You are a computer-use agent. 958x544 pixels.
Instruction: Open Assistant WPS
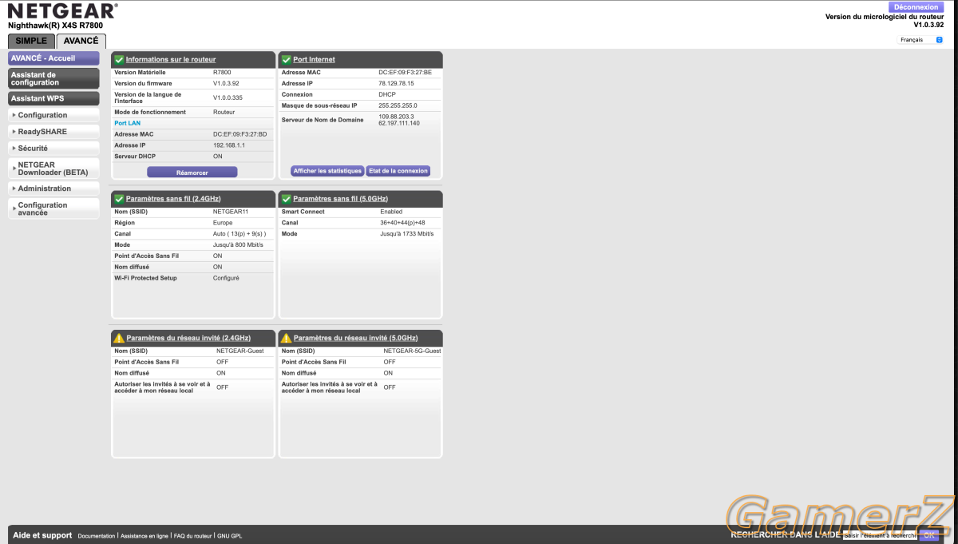click(x=53, y=98)
